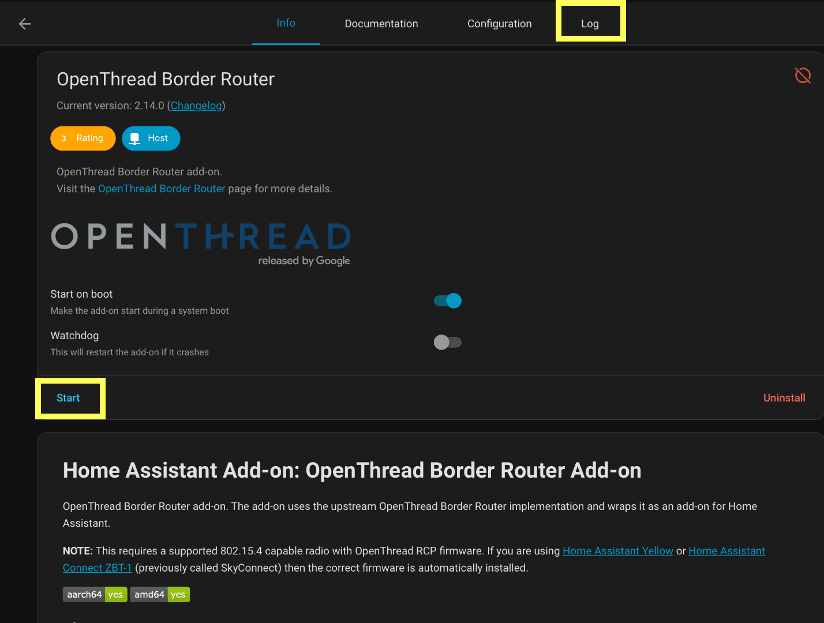Enable the Watchdog toggle
Viewport: 824px width, 623px height.
[x=448, y=343]
